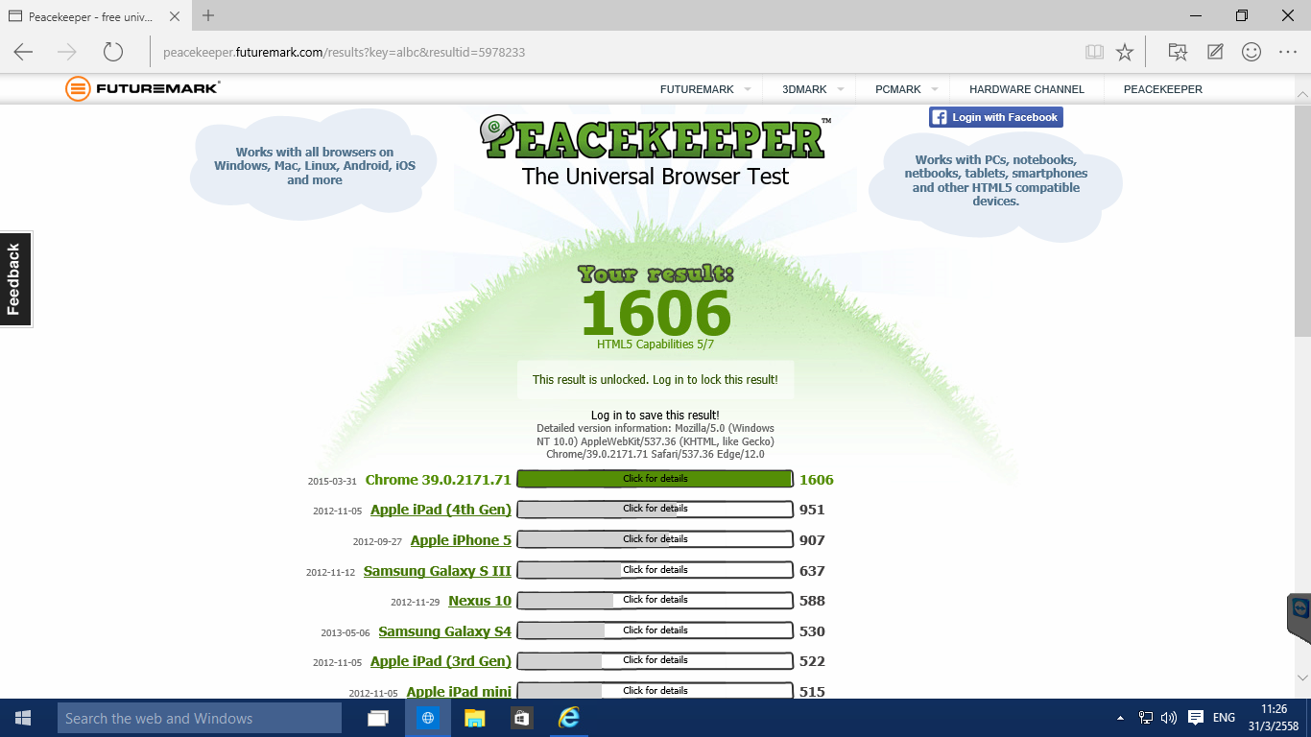Refresh the Peacekeeper results page
This screenshot has width=1311, height=737.
113,52
